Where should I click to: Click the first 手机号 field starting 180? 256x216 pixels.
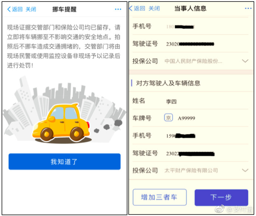(190, 26)
